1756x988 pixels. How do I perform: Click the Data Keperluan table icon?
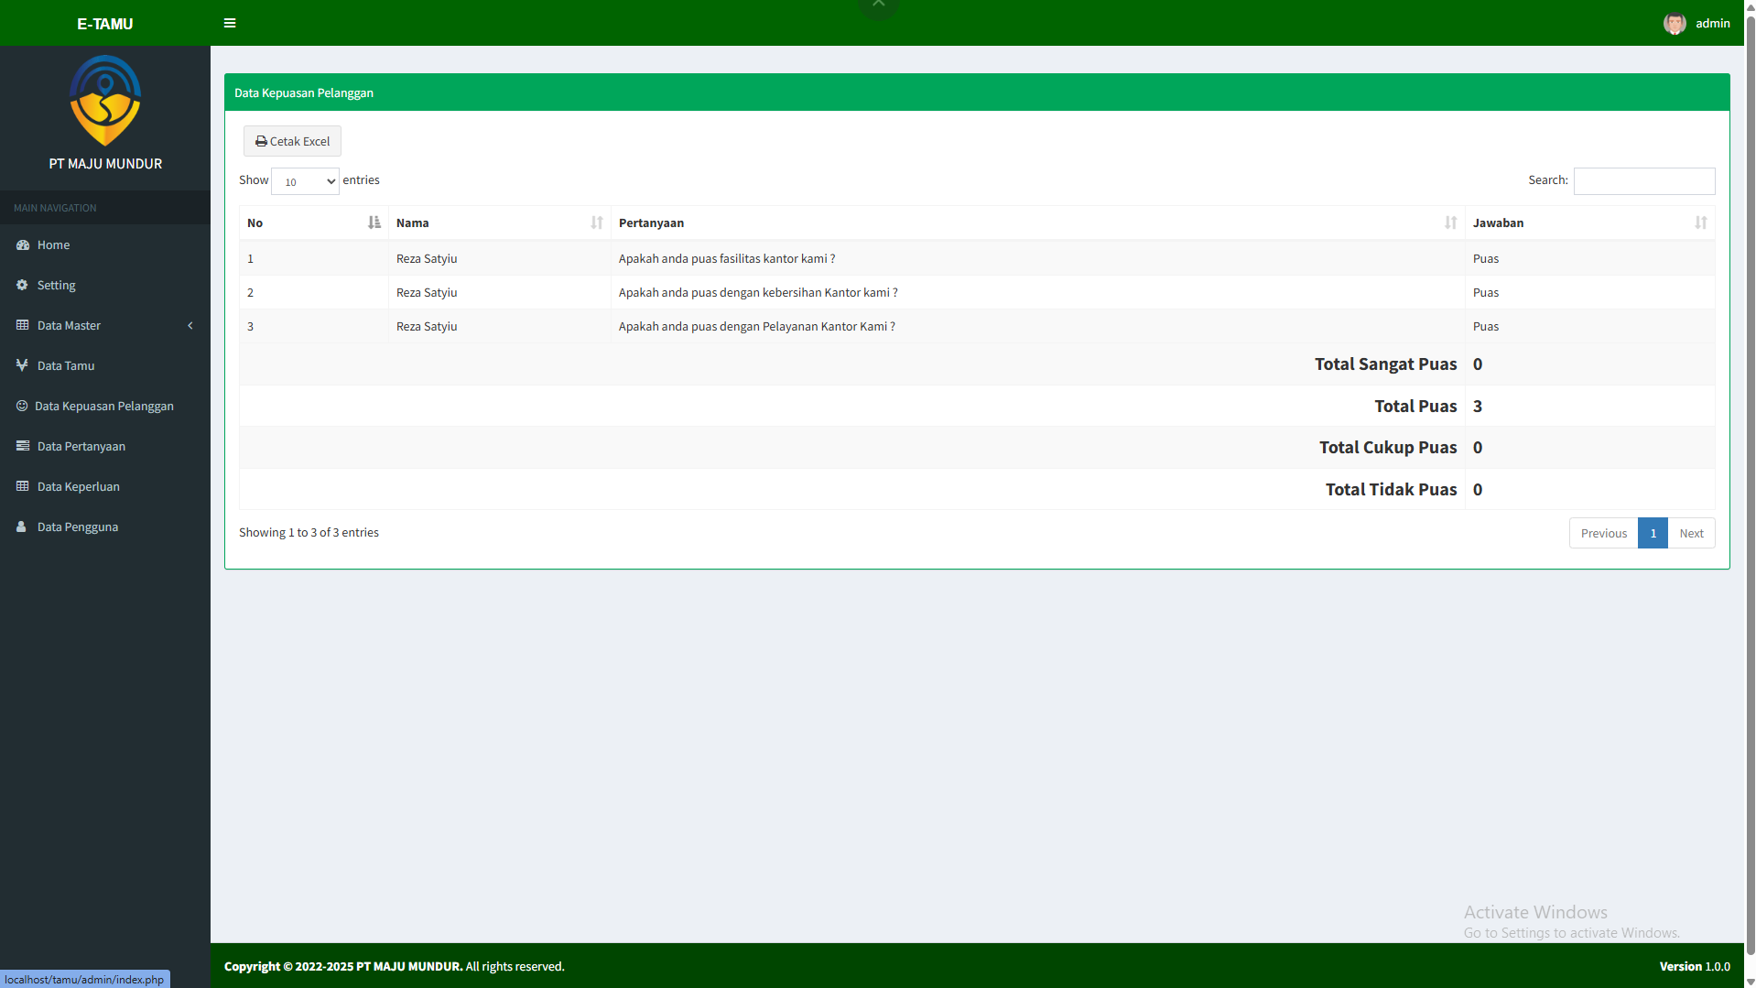point(23,486)
